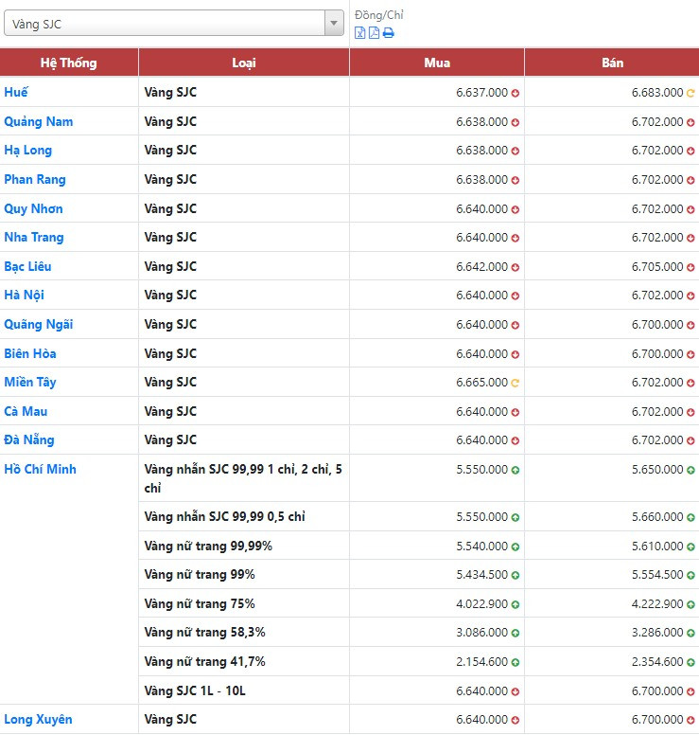This screenshot has width=699, height=735.
Task: Click the green up icon next to 5.650.000
Action: pos(690,470)
